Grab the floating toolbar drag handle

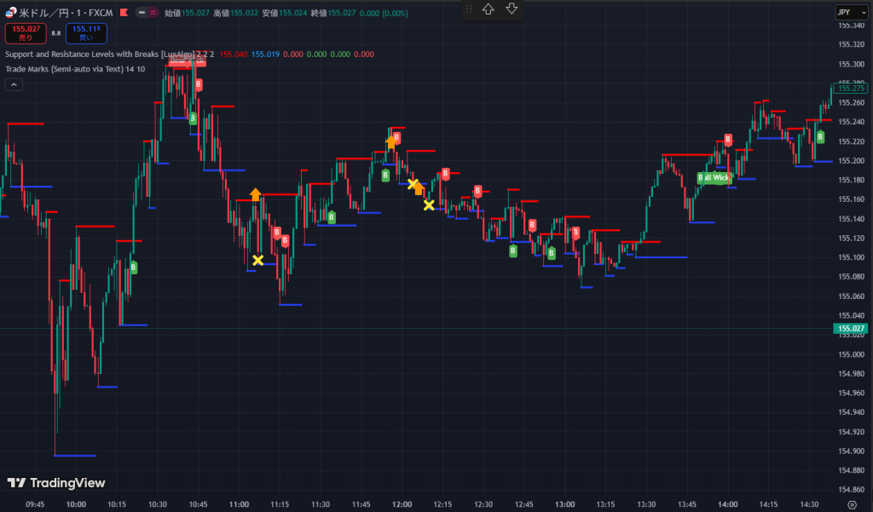coord(468,9)
